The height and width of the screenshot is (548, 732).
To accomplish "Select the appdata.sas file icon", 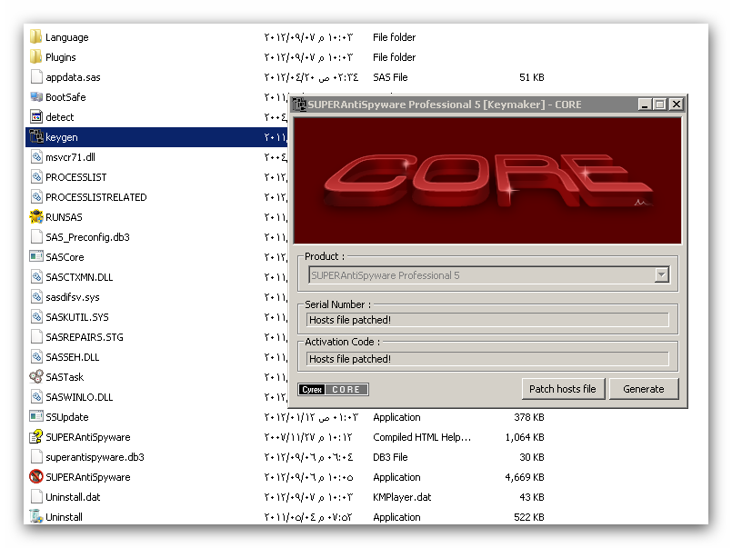I will pyautogui.click(x=36, y=76).
